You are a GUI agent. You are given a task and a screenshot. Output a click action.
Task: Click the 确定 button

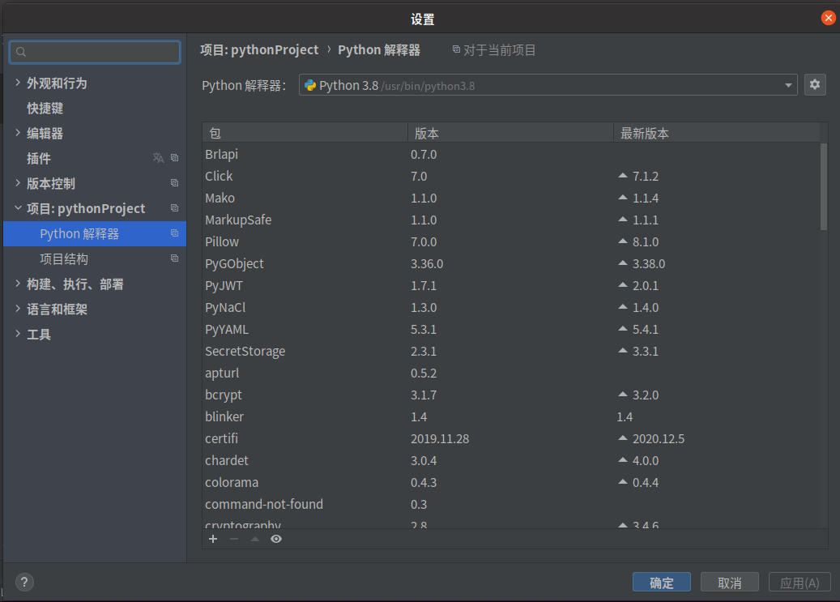tap(661, 583)
